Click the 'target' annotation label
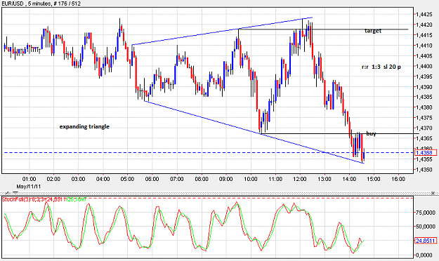Viewport: 439px width, 261px height. pyautogui.click(x=373, y=31)
